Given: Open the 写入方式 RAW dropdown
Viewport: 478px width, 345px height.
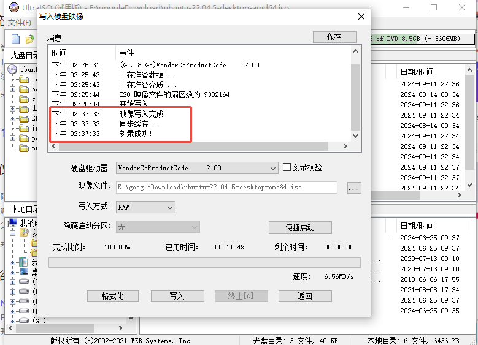Looking at the screenshot, I should tap(170, 207).
